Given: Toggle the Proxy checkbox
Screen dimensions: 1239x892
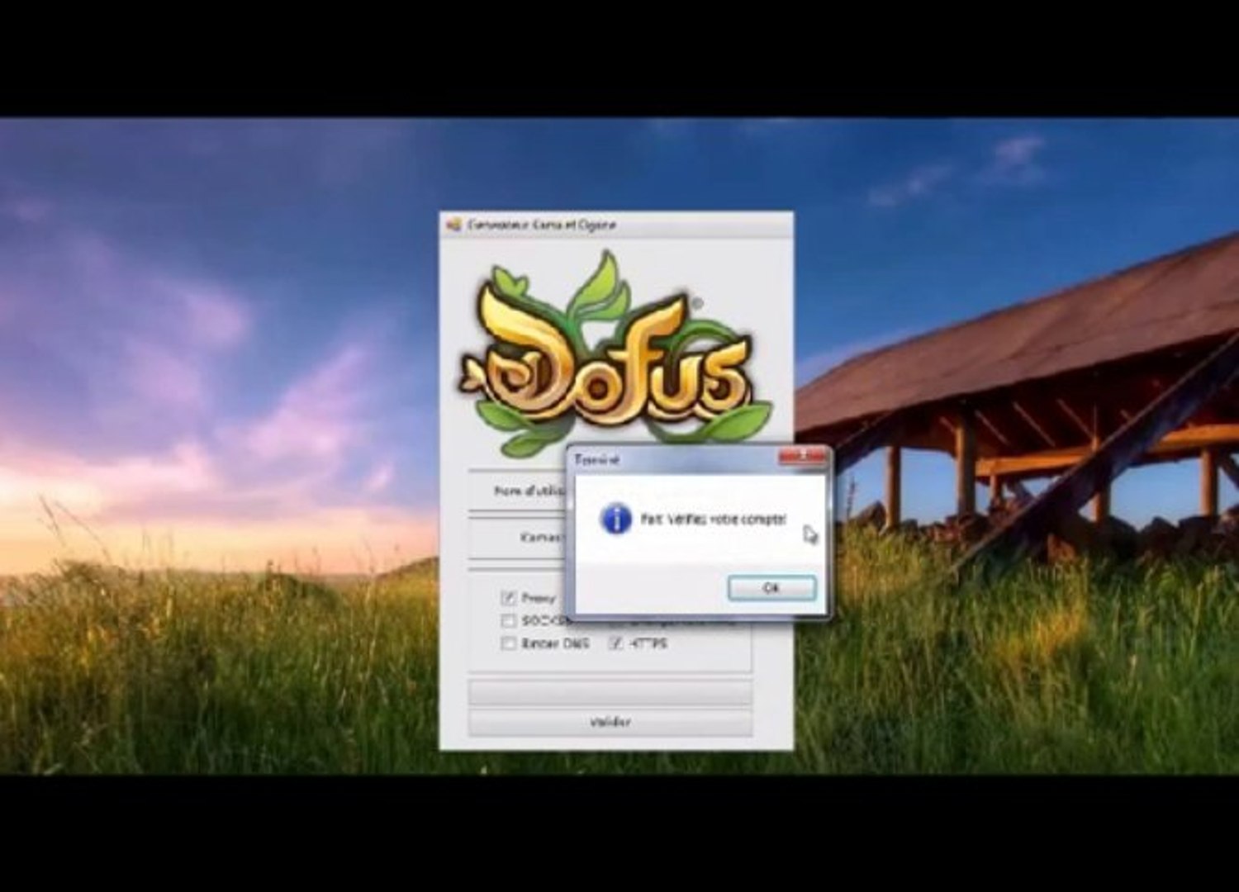Looking at the screenshot, I should point(508,597).
